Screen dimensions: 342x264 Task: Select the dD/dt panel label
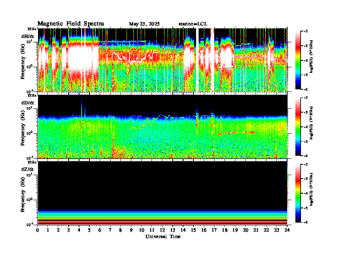tap(28, 103)
